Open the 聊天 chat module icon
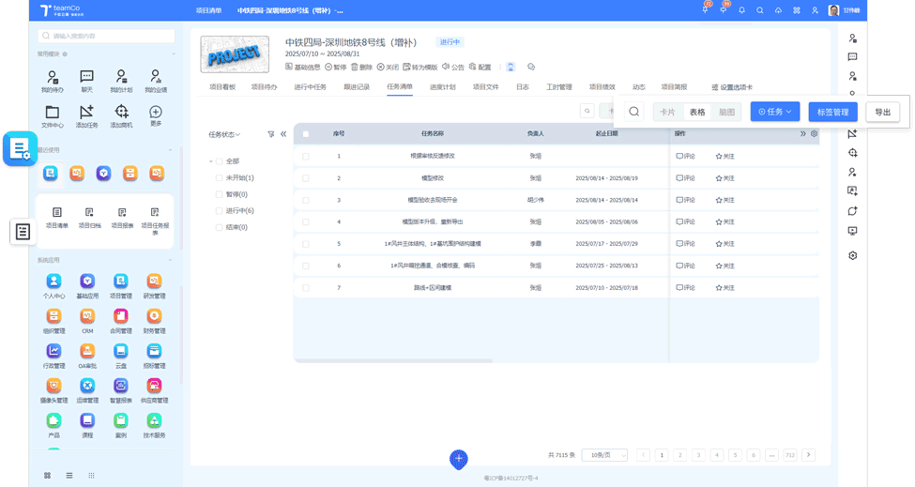915x487 pixels. pos(86,78)
